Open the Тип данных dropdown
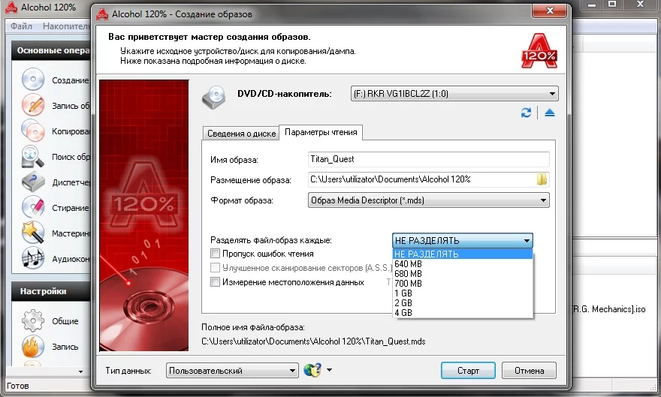The height and width of the screenshot is (397, 661). [232, 371]
